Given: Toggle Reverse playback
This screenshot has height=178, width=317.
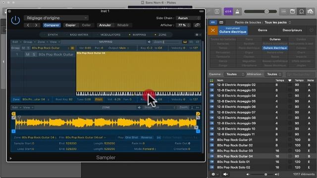Looking at the screenshot, I should click(x=147, y=137).
